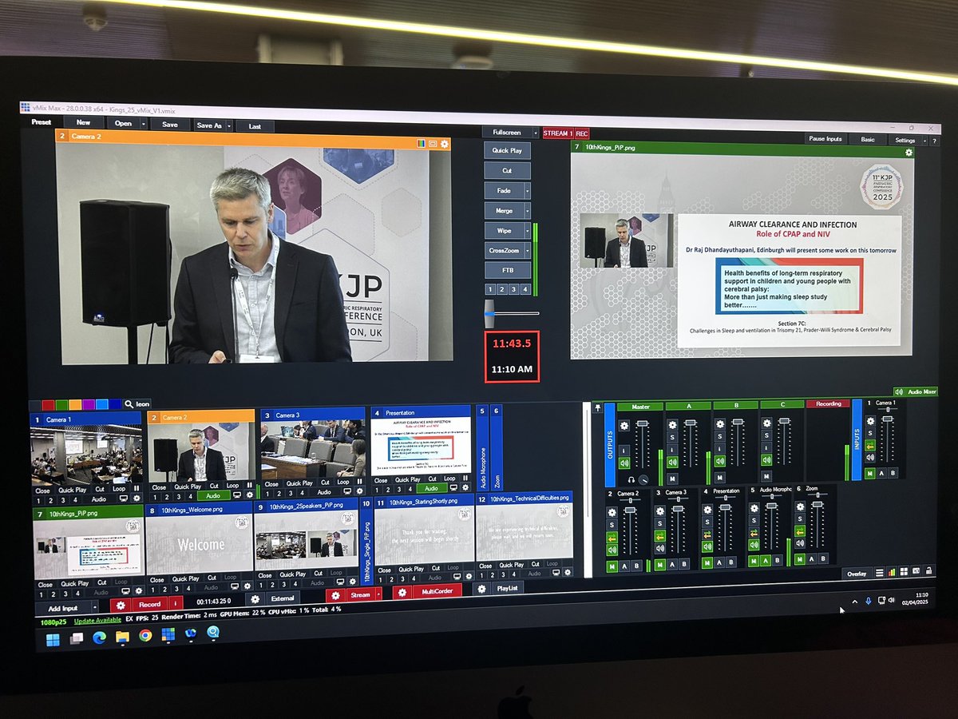Toggle Solo on bus A
The image size is (958, 719).
pyautogui.click(x=672, y=437)
